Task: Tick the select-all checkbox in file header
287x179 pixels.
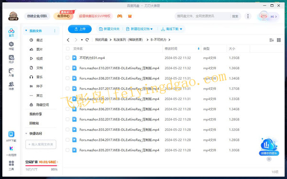Action: click(x=68, y=49)
